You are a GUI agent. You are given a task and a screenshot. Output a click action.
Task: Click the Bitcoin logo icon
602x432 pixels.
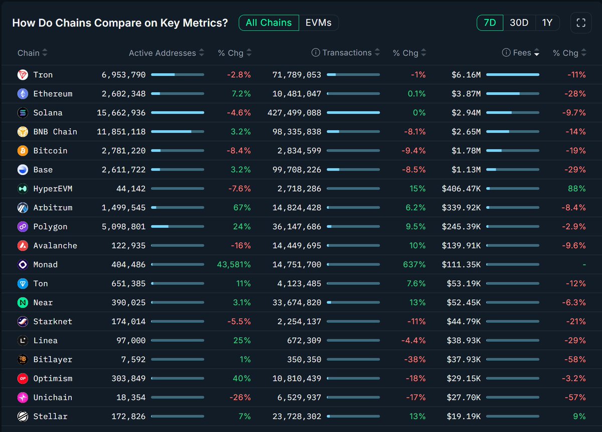(23, 151)
